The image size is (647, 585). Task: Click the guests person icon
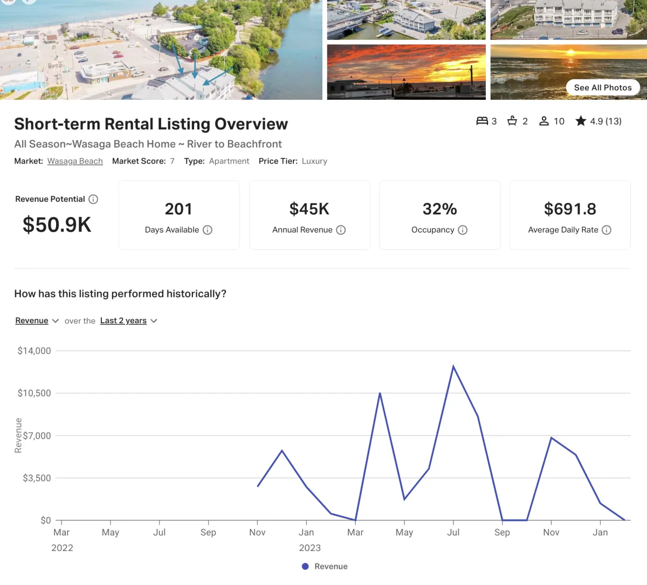(x=544, y=121)
